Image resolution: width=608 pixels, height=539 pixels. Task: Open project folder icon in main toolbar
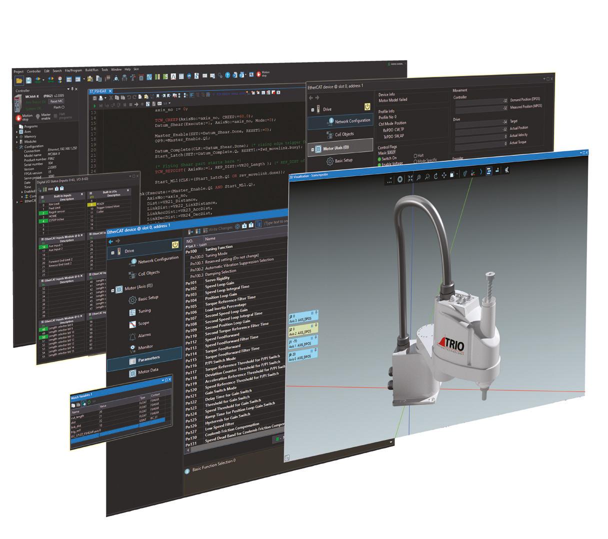pos(19,80)
